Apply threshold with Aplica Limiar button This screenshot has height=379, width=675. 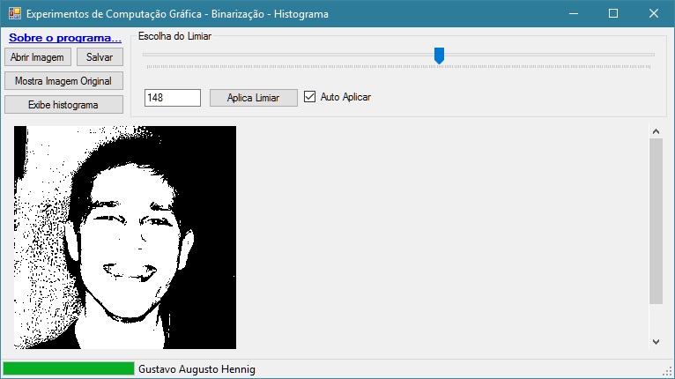click(x=253, y=98)
